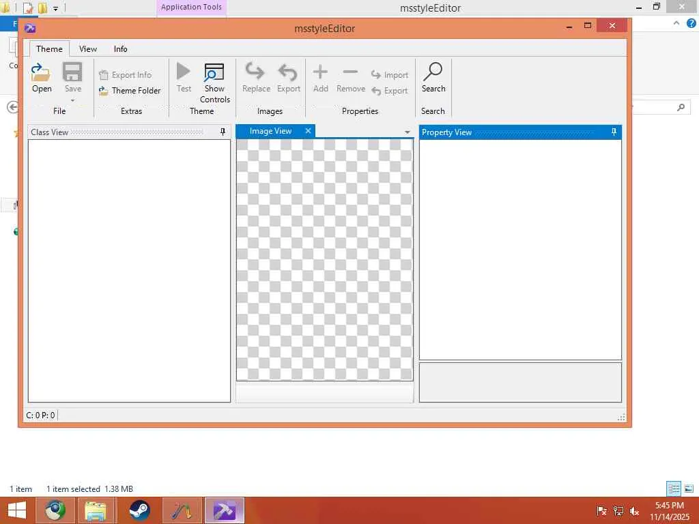Image resolution: width=699 pixels, height=524 pixels.
Task: Open Image View tab list dropdown arrow
Action: coord(407,132)
